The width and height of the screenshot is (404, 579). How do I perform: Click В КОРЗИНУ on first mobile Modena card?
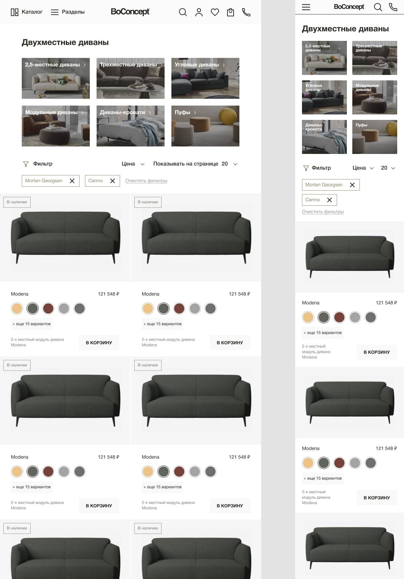377,352
